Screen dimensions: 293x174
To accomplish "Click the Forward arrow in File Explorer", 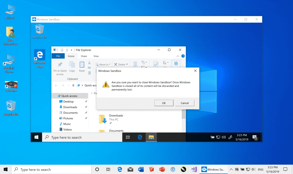I will (x=63, y=85).
